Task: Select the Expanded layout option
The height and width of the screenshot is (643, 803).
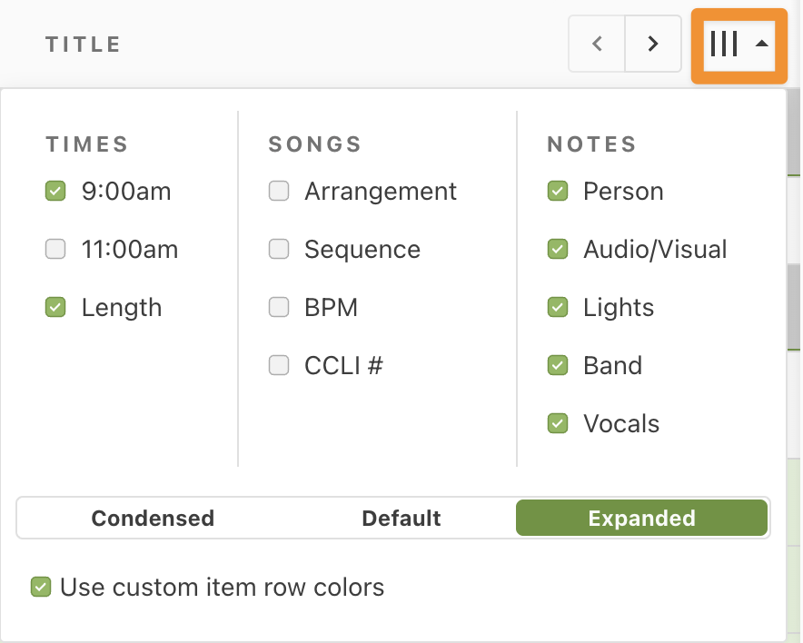Action: point(641,518)
